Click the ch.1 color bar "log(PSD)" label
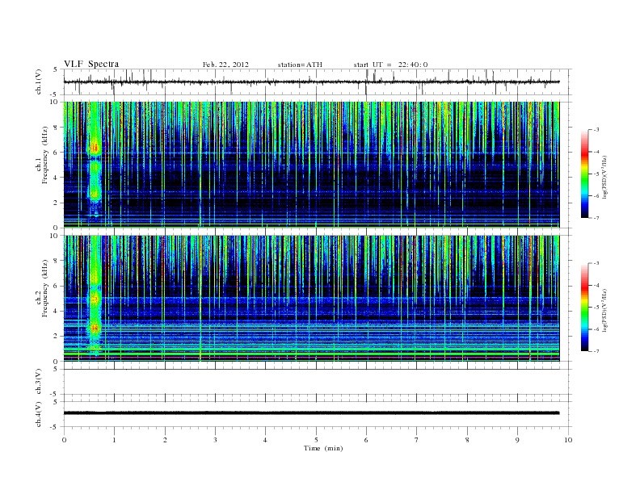The width and height of the screenshot is (640, 494). click(605, 177)
